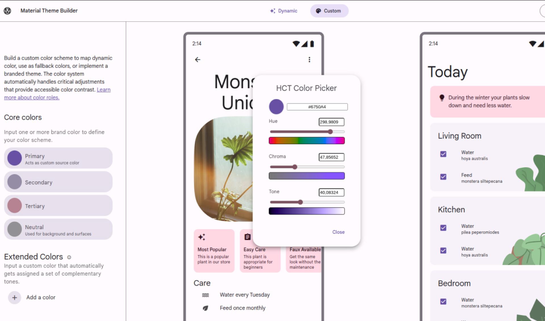Click the wifi/signal icon in mobile status bar
Screen dimensions: 545x321
pyautogui.click(x=297, y=43)
